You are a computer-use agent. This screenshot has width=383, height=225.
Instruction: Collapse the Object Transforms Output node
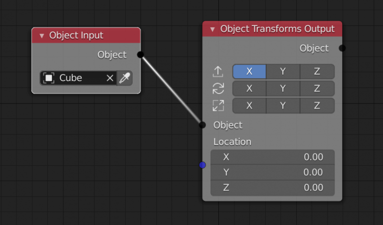click(x=212, y=29)
